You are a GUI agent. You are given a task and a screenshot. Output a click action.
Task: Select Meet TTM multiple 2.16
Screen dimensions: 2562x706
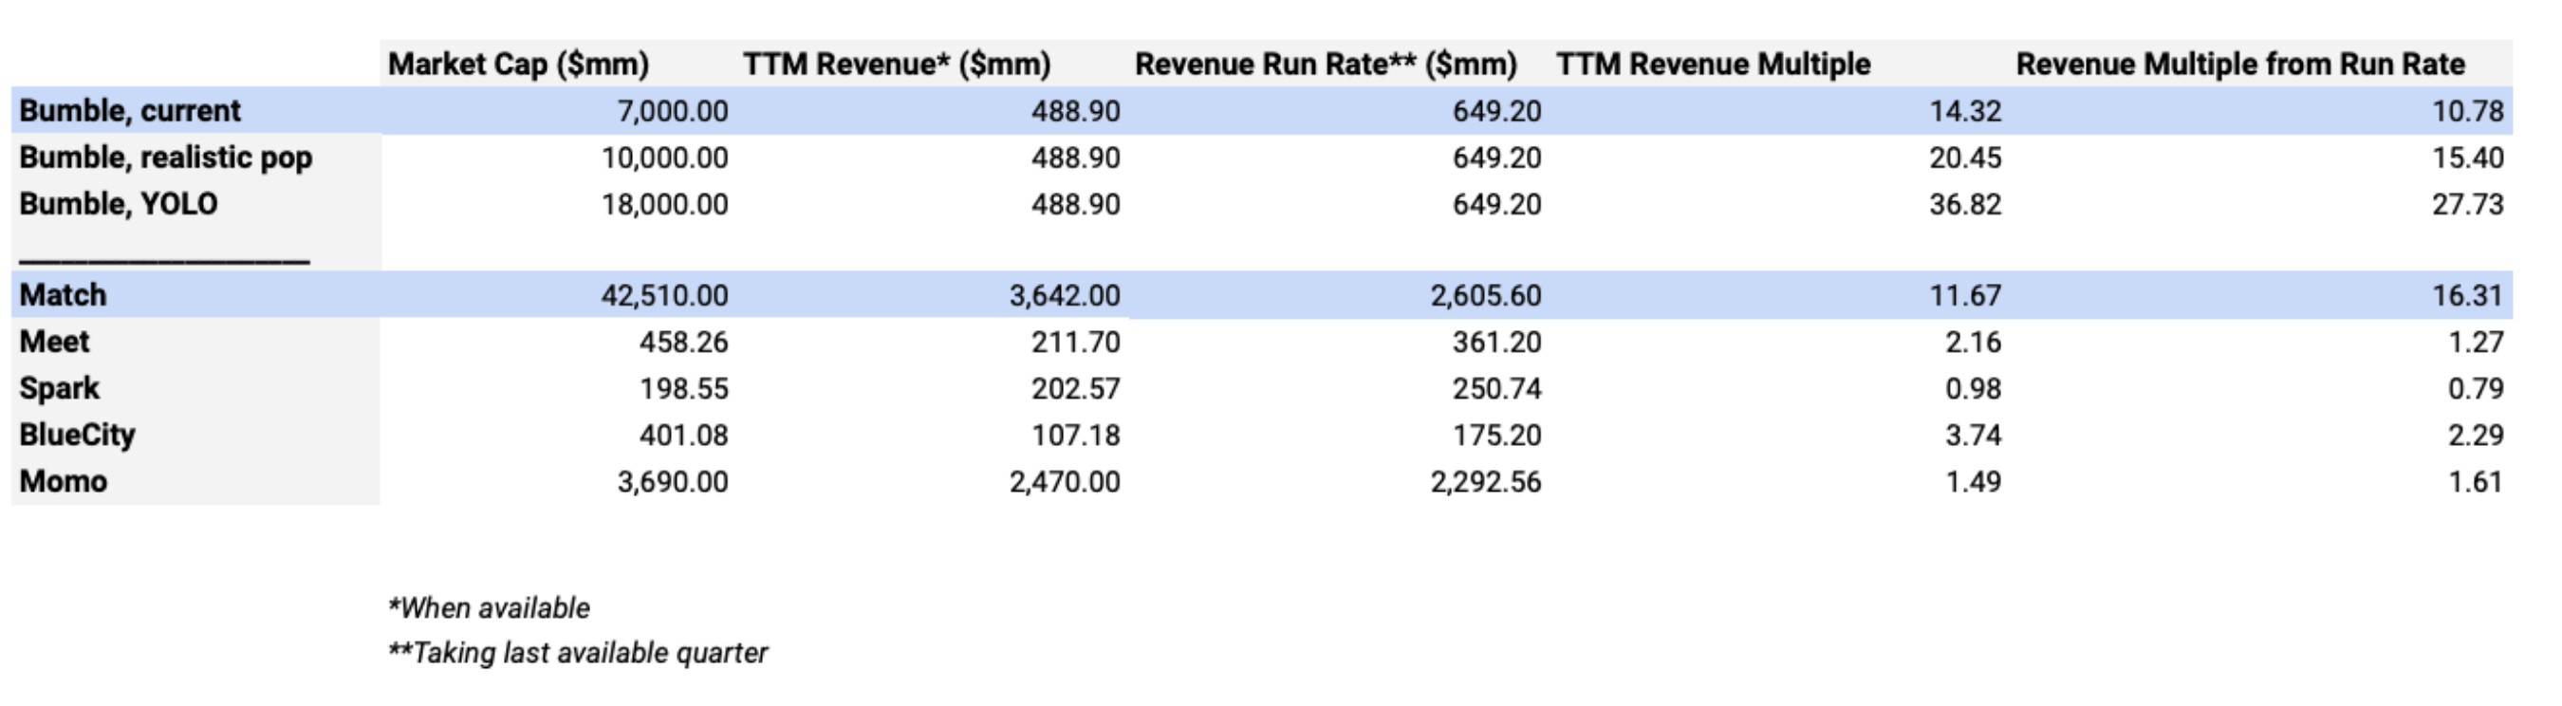click(1974, 342)
